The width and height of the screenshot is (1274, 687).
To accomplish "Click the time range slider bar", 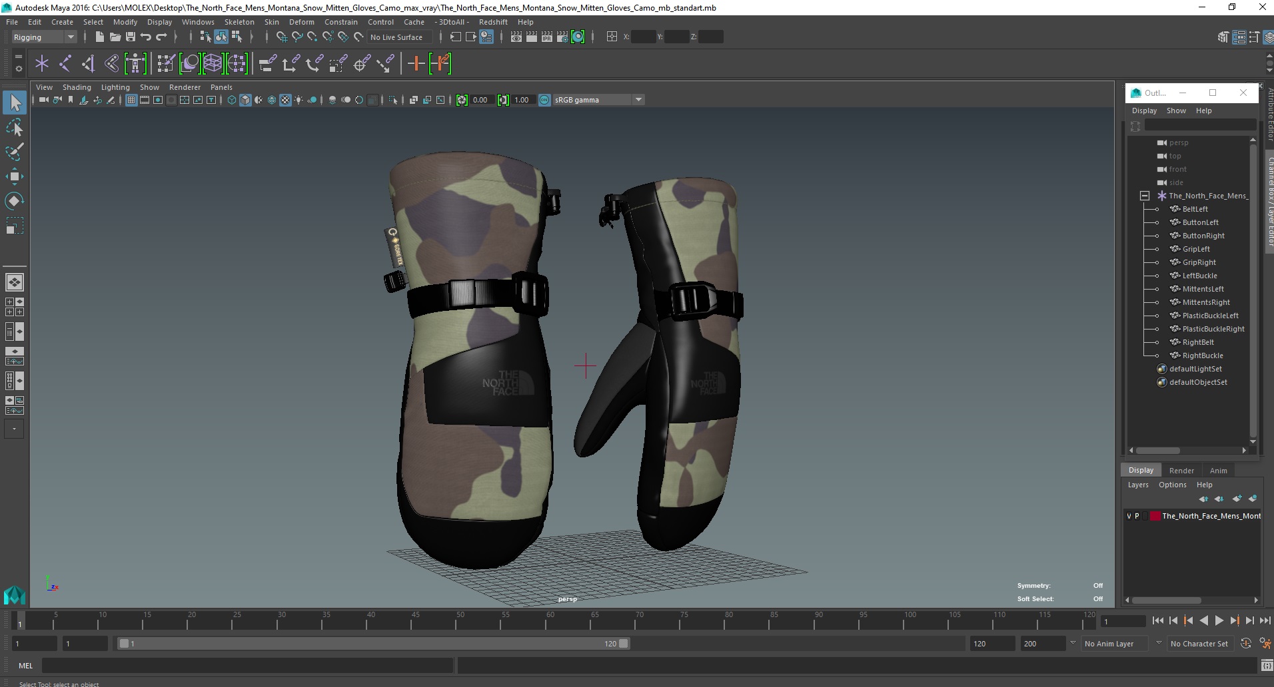I will [x=373, y=644].
